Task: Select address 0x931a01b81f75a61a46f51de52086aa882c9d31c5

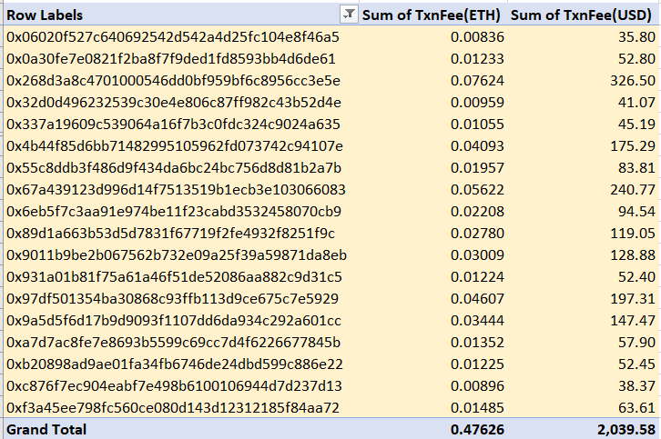Action: click(174, 277)
